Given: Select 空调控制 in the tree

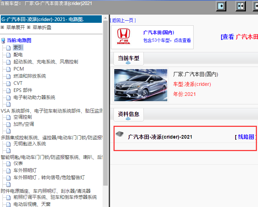Looking at the screenshot, I should tap(23, 117).
